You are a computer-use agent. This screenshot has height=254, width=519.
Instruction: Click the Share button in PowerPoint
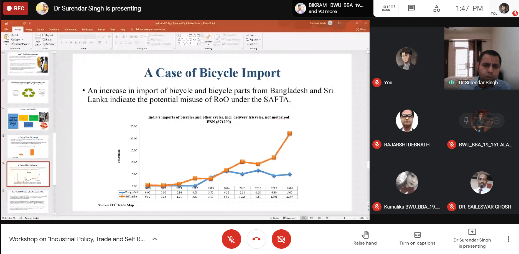[x=361, y=29]
